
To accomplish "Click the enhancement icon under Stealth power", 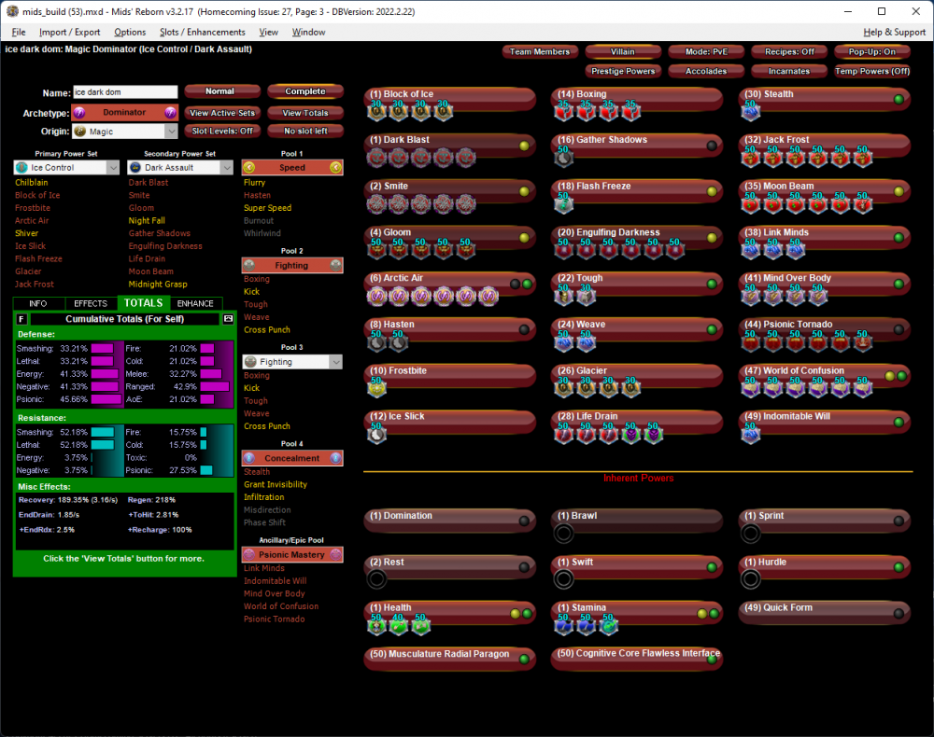I will tap(751, 112).
